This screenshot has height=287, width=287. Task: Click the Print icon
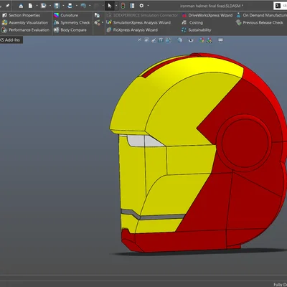point(70,6)
